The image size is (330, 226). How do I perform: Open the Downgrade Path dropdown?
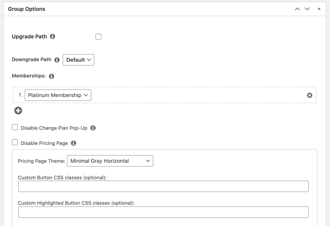click(x=78, y=60)
